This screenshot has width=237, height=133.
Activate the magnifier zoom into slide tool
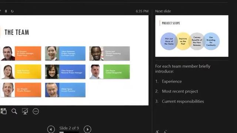click(x=14, y=111)
